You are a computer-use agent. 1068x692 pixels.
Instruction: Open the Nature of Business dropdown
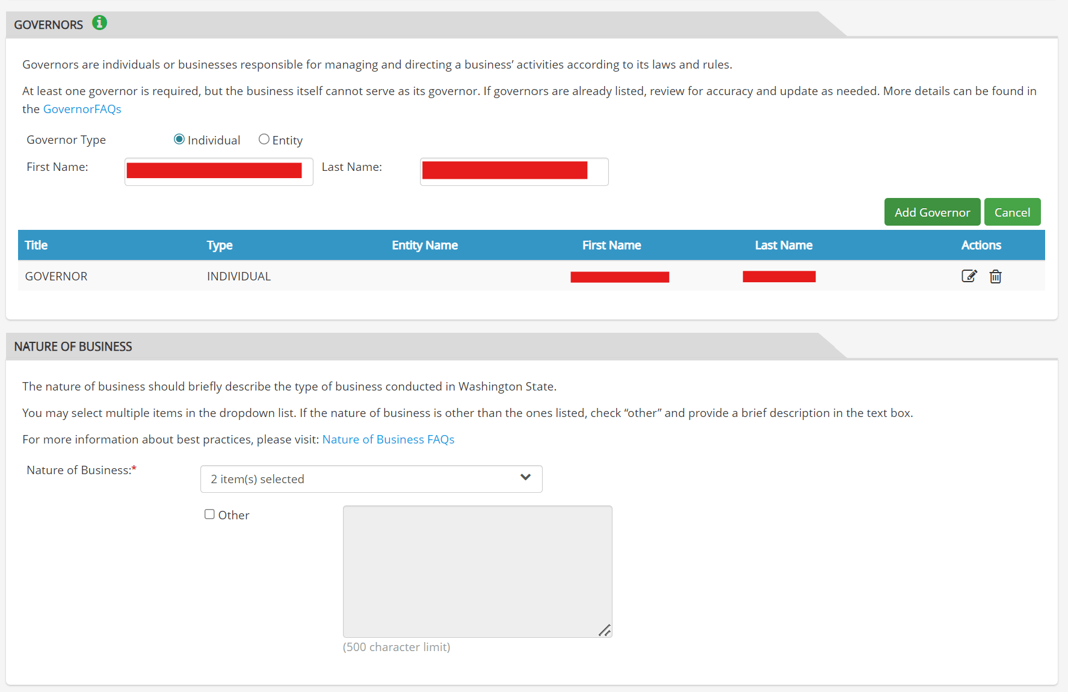[x=371, y=479]
